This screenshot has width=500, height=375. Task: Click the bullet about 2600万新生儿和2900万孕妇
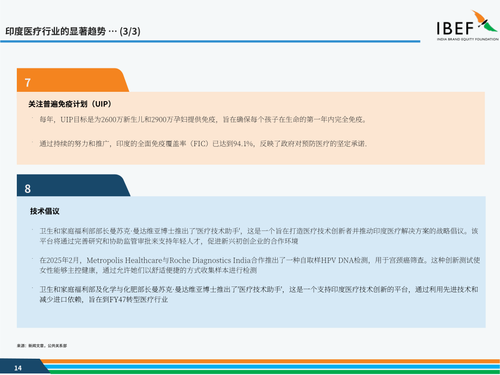203,120
